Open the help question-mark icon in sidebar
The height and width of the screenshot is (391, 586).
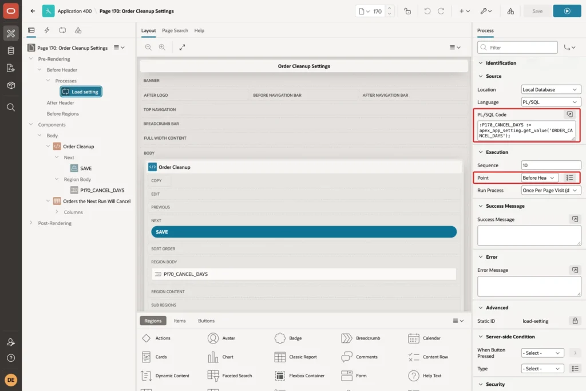coord(11,358)
